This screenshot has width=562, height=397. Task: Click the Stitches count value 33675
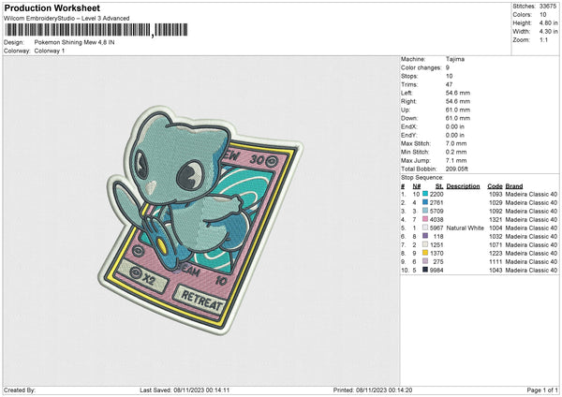pos(548,7)
